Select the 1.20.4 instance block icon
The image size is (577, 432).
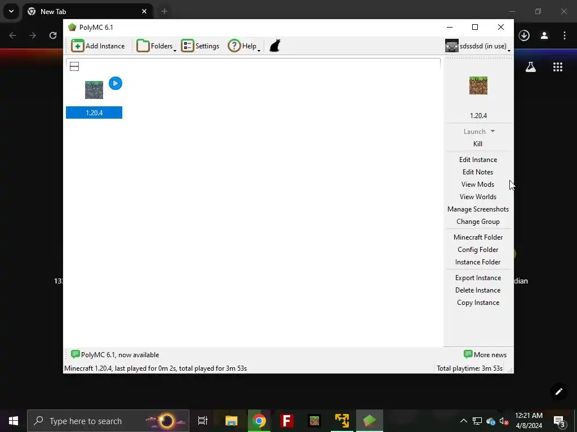click(94, 90)
